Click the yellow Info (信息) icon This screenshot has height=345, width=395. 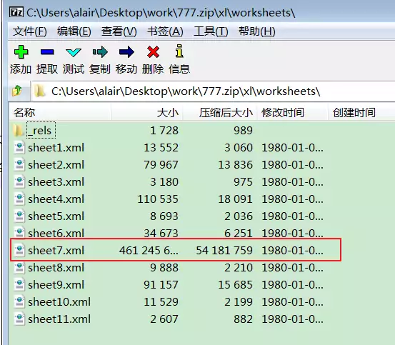coord(179,51)
